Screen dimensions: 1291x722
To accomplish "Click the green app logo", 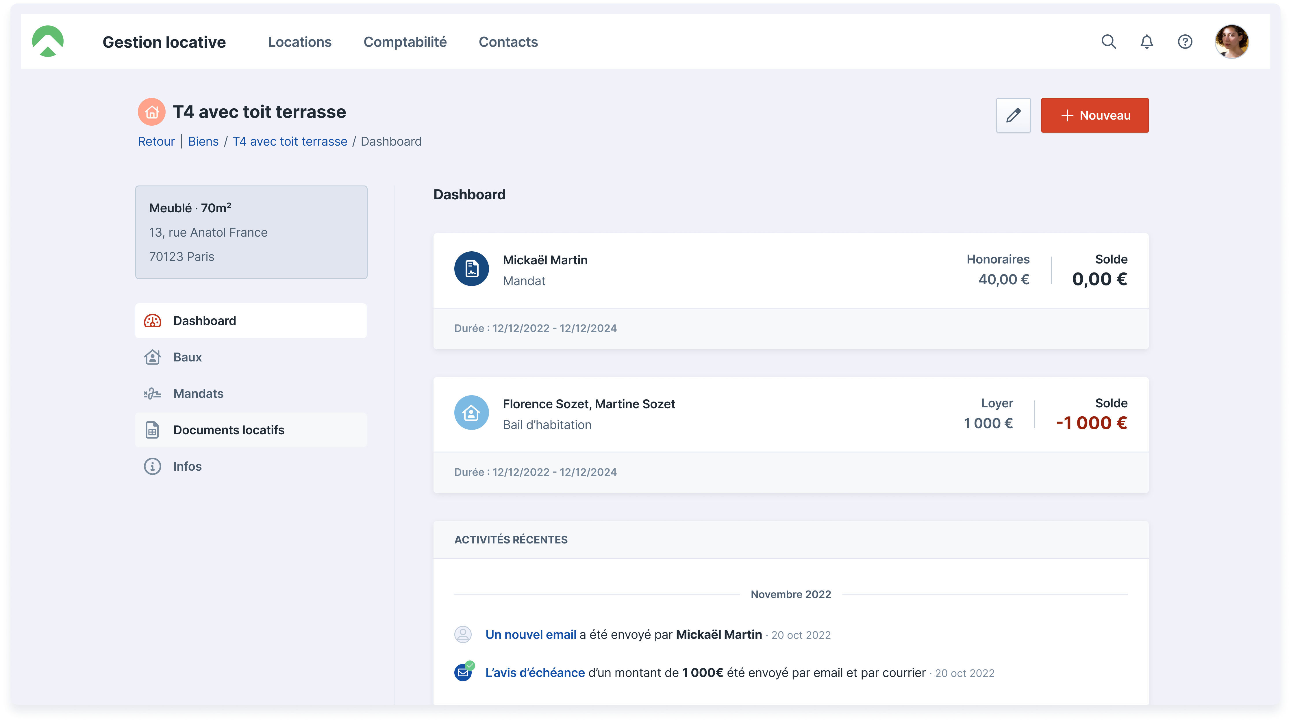I will pos(48,42).
